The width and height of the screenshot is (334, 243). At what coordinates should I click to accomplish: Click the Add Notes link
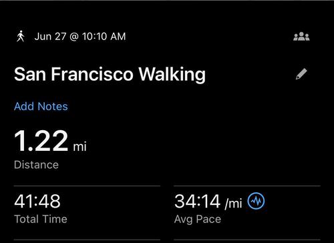tap(41, 106)
